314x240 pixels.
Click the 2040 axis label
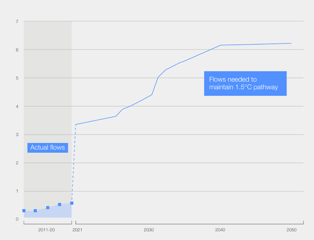[220, 230]
